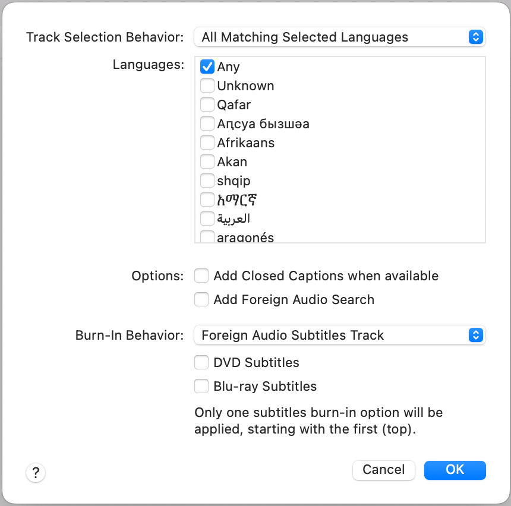
Task: Click the aragonés entry in the languages list
Action: 245,238
